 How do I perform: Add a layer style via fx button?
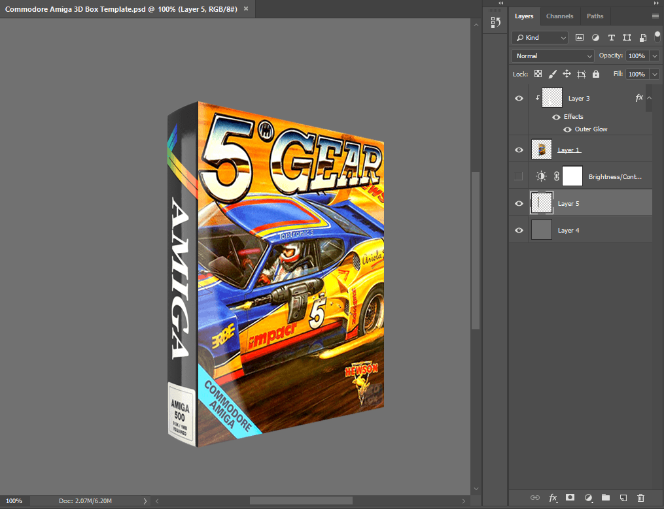point(553,498)
